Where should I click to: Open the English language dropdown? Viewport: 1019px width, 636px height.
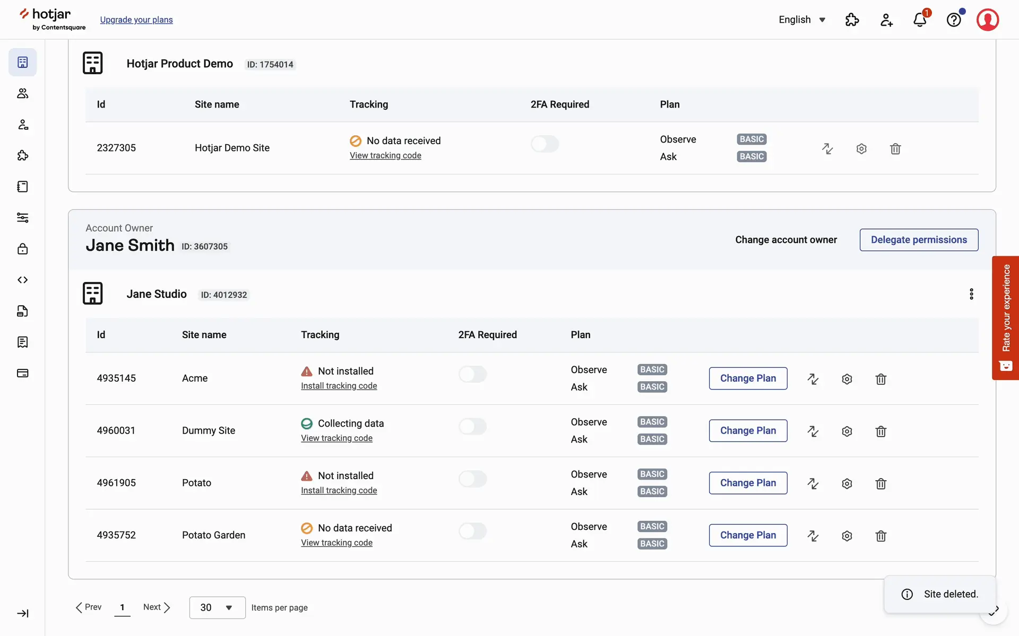pyautogui.click(x=801, y=20)
